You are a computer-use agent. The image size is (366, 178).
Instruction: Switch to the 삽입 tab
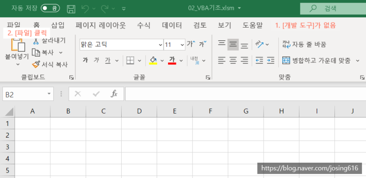pos(58,25)
